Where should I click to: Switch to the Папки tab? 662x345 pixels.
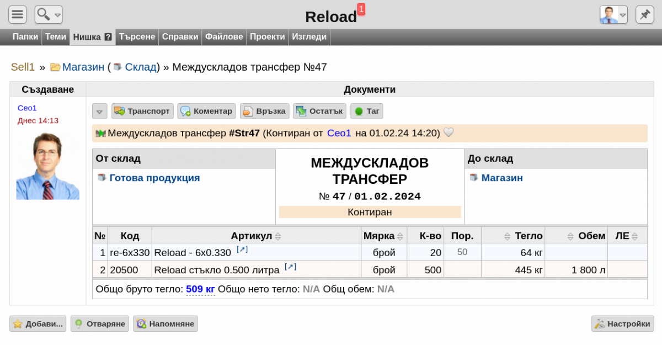click(26, 37)
